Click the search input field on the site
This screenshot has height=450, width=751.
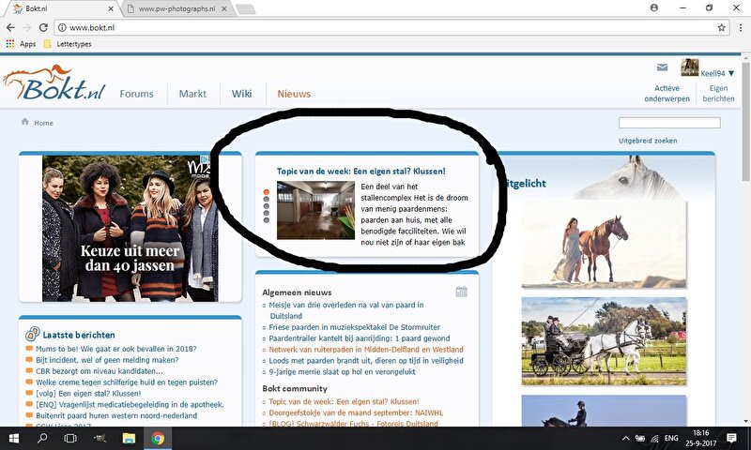[x=669, y=123]
